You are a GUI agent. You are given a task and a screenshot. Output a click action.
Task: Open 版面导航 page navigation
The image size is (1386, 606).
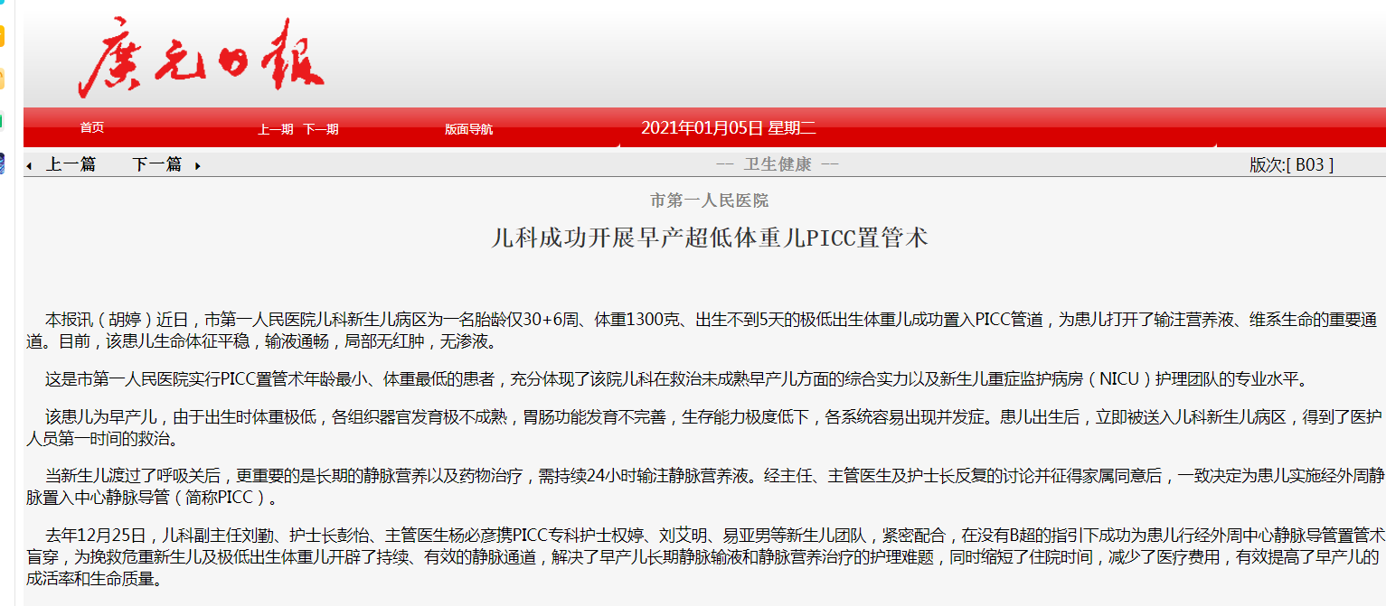point(468,129)
